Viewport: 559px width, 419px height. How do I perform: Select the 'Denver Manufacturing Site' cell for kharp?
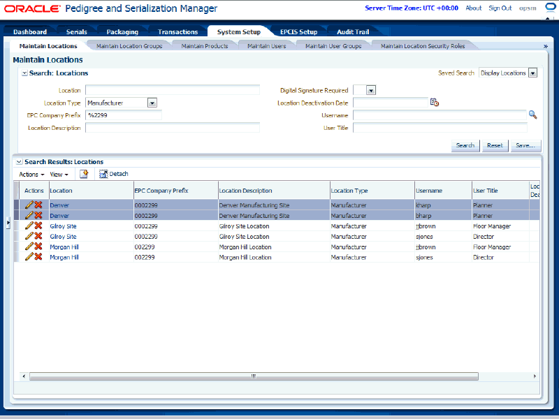(x=274, y=205)
